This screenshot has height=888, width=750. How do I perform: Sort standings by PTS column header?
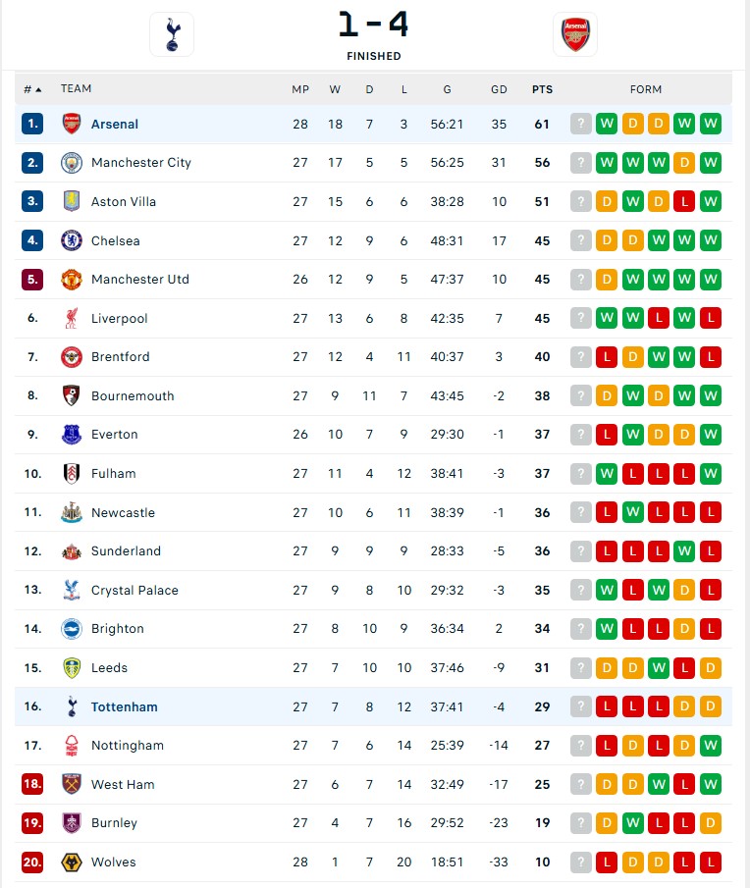point(542,89)
